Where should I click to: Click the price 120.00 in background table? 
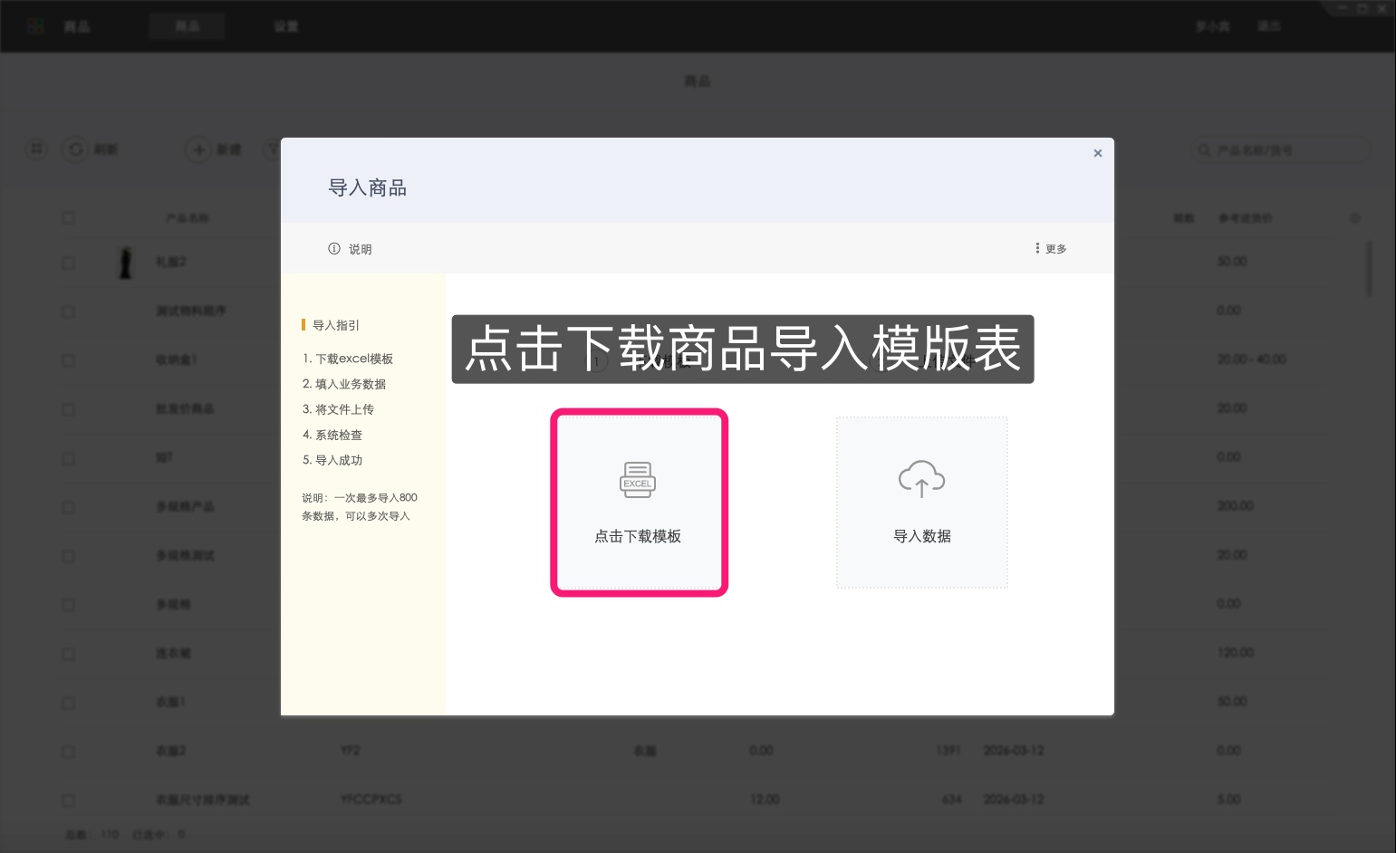(x=1236, y=653)
